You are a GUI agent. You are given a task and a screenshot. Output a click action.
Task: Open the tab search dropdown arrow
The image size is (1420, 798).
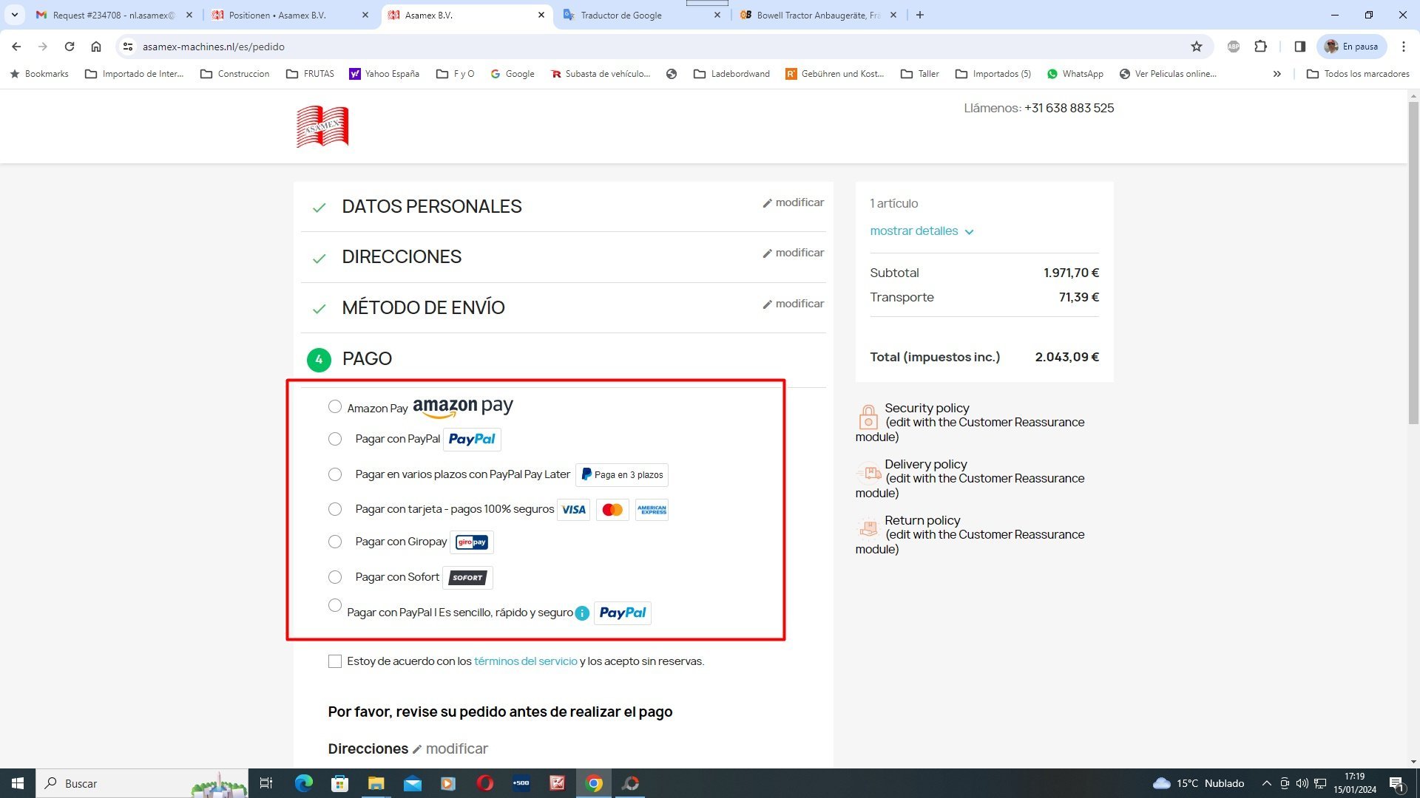tap(14, 15)
